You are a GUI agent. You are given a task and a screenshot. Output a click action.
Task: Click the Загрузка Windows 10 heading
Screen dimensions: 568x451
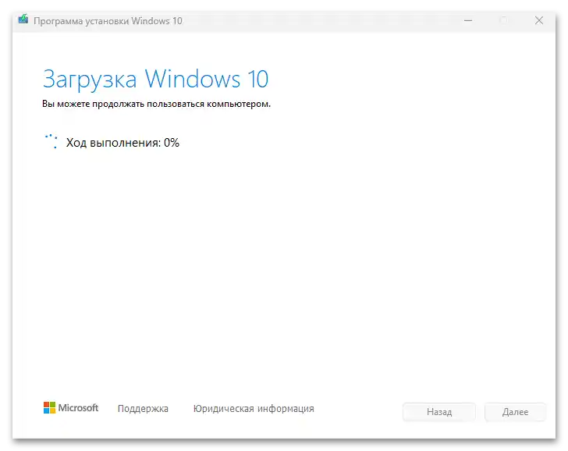(156, 80)
